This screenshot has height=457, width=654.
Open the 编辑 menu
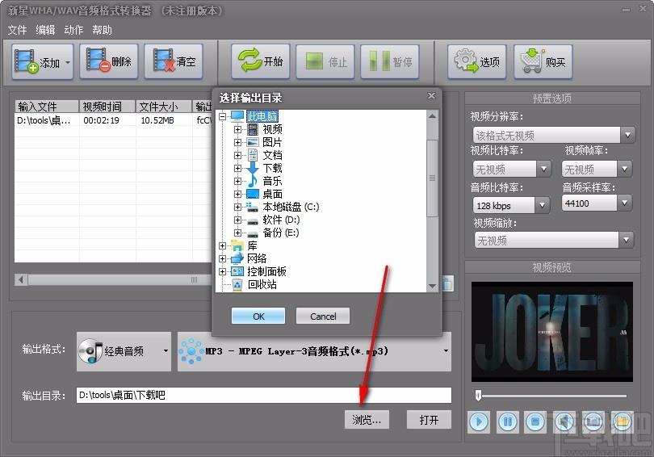[x=45, y=30]
